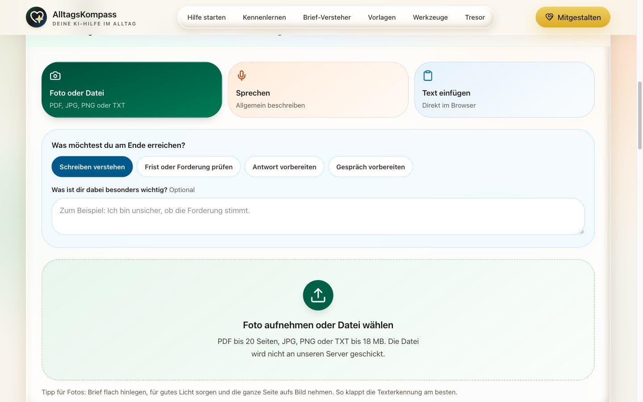Click the 'Tipp für Fotos' hint text
643x402 pixels.
249,392
